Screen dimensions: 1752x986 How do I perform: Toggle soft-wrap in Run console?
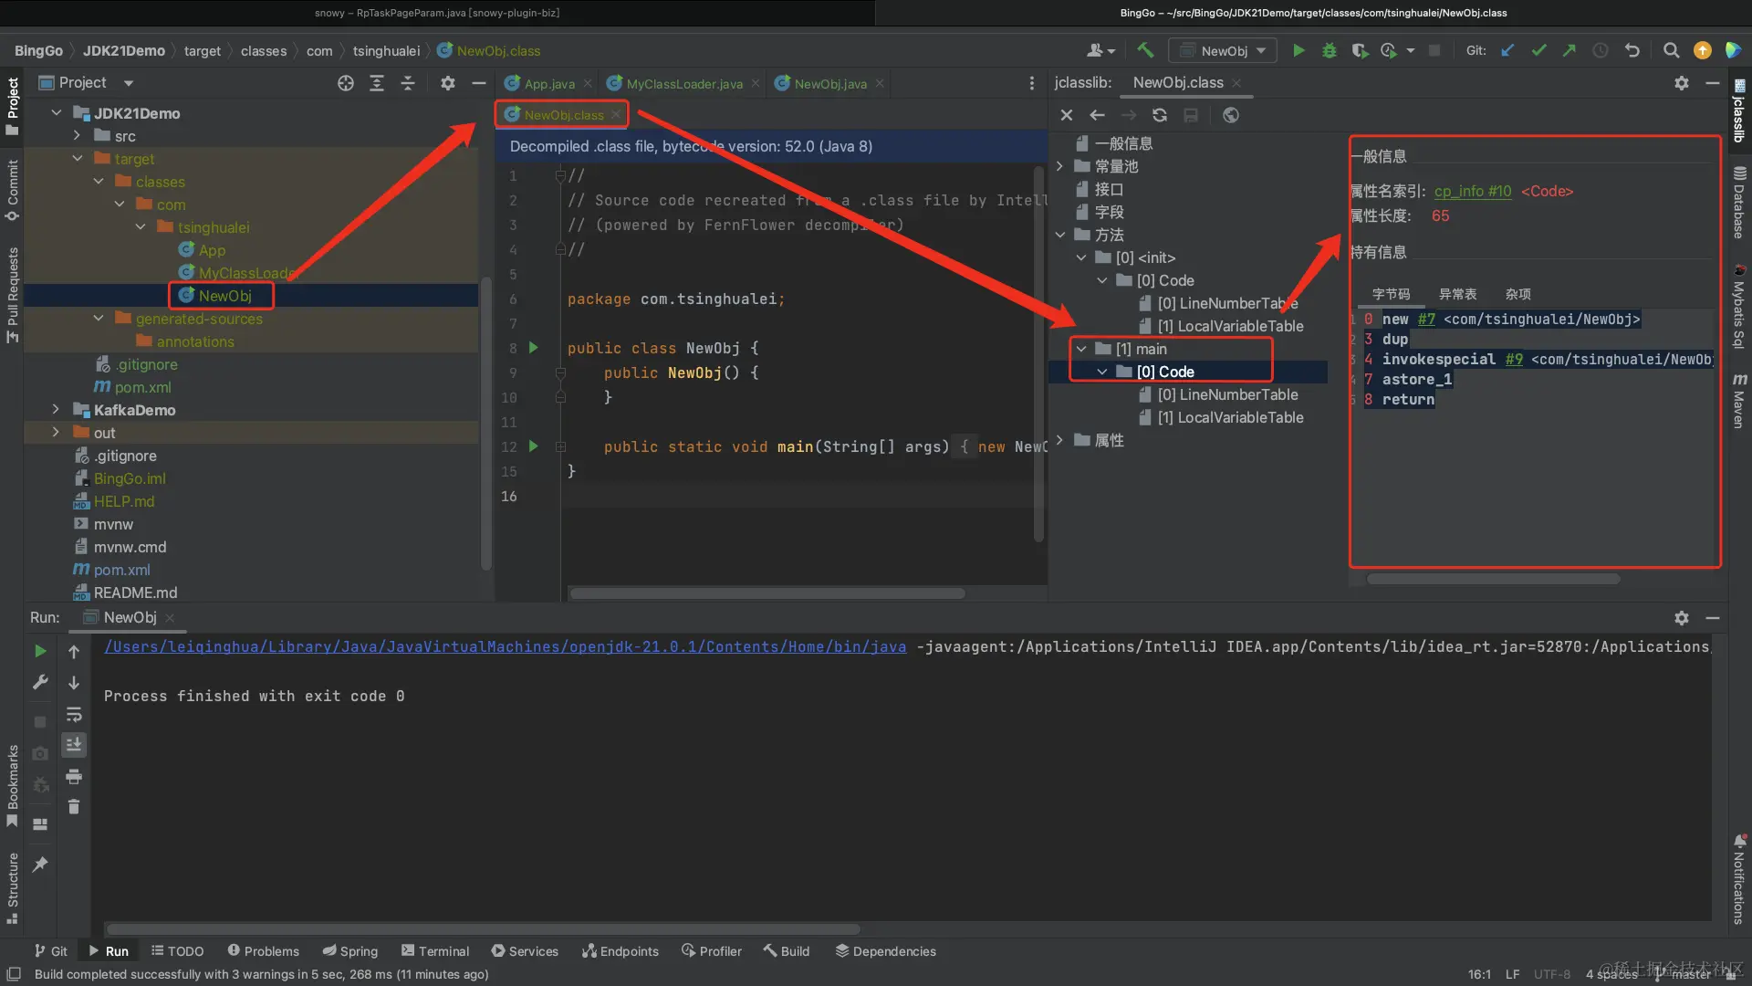[x=74, y=714]
